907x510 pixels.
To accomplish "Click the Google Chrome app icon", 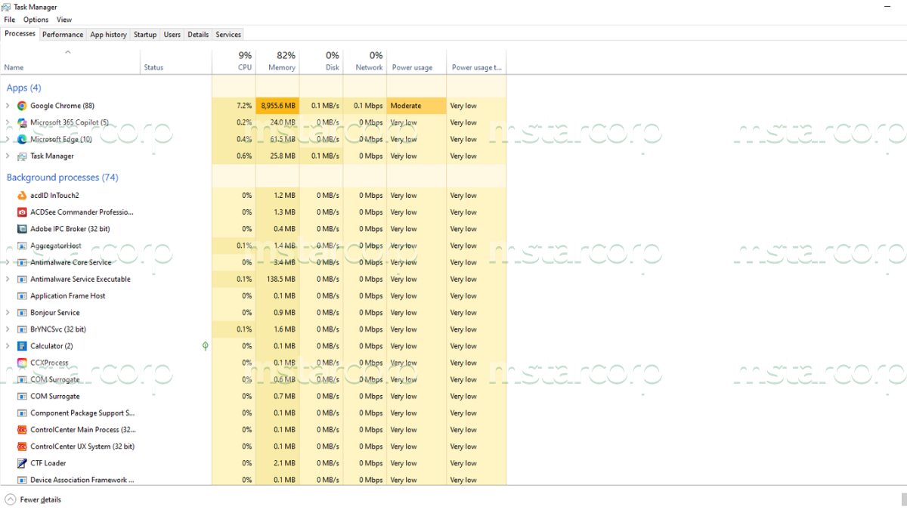I will [x=22, y=106].
